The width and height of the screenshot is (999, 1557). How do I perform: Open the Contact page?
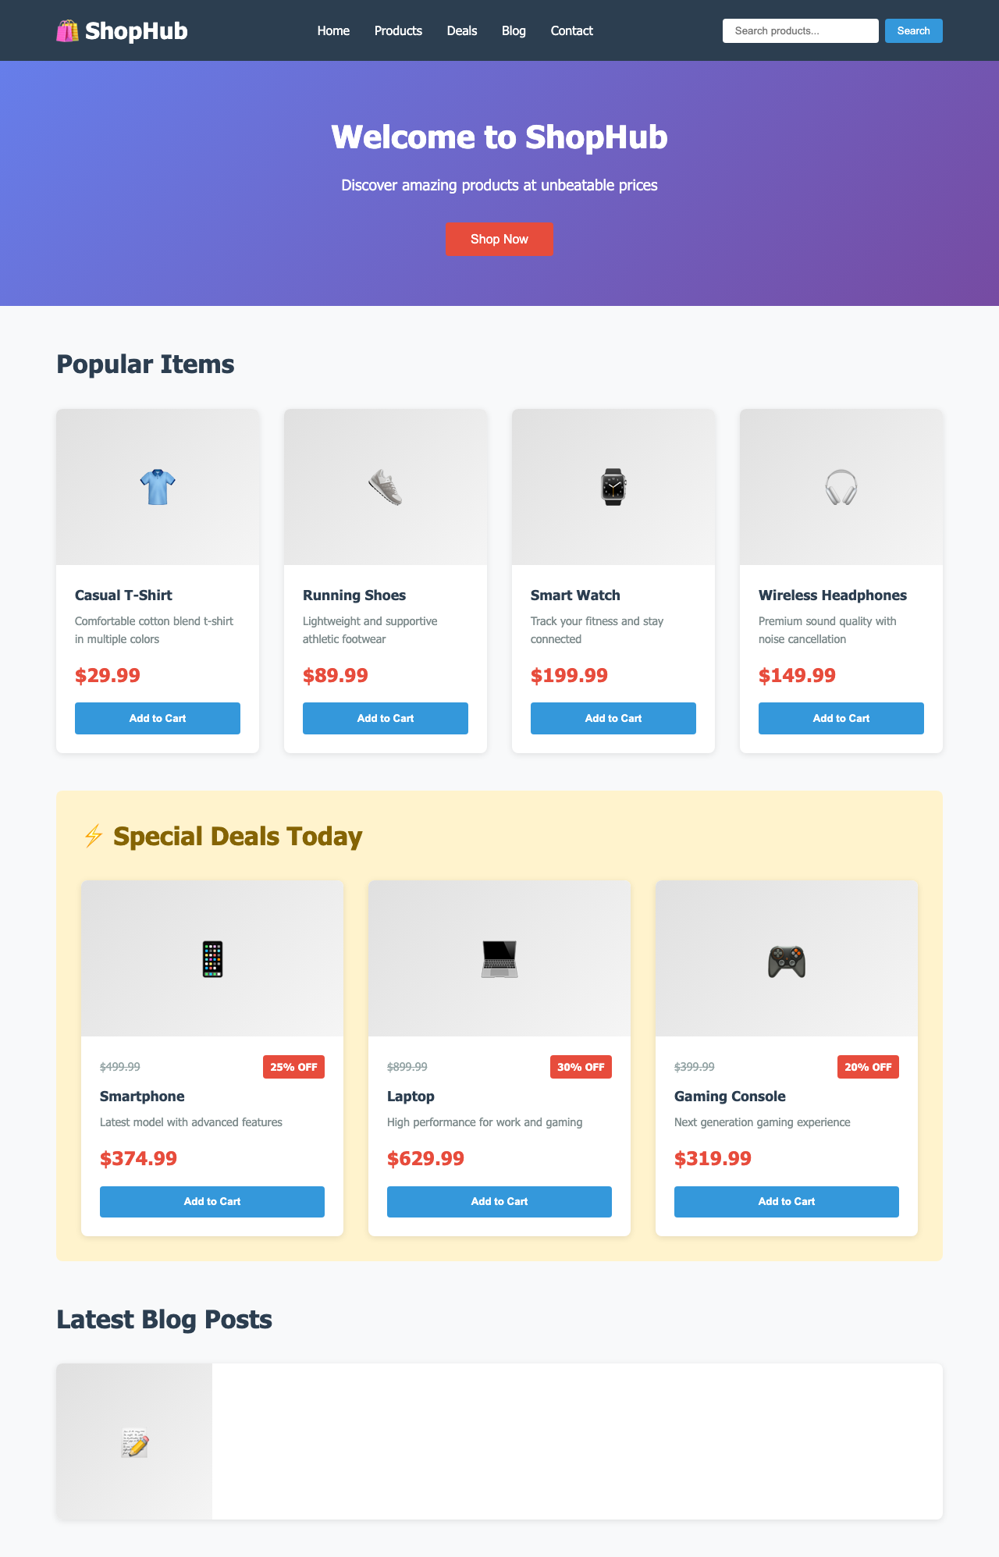pyautogui.click(x=571, y=30)
